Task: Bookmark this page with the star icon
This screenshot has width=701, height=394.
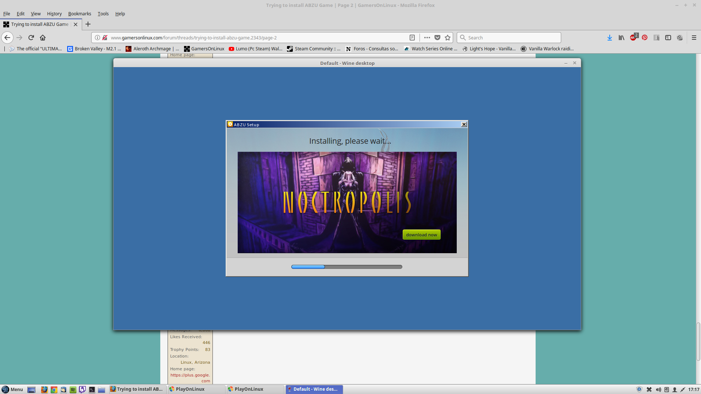Action: pos(448,38)
